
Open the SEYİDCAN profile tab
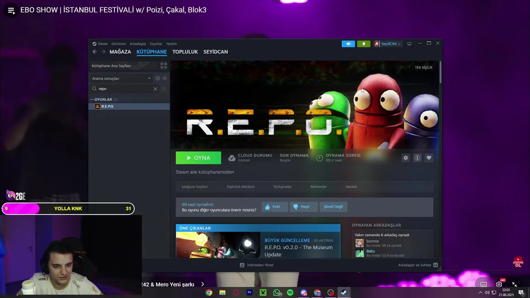(x=216, y=52)
